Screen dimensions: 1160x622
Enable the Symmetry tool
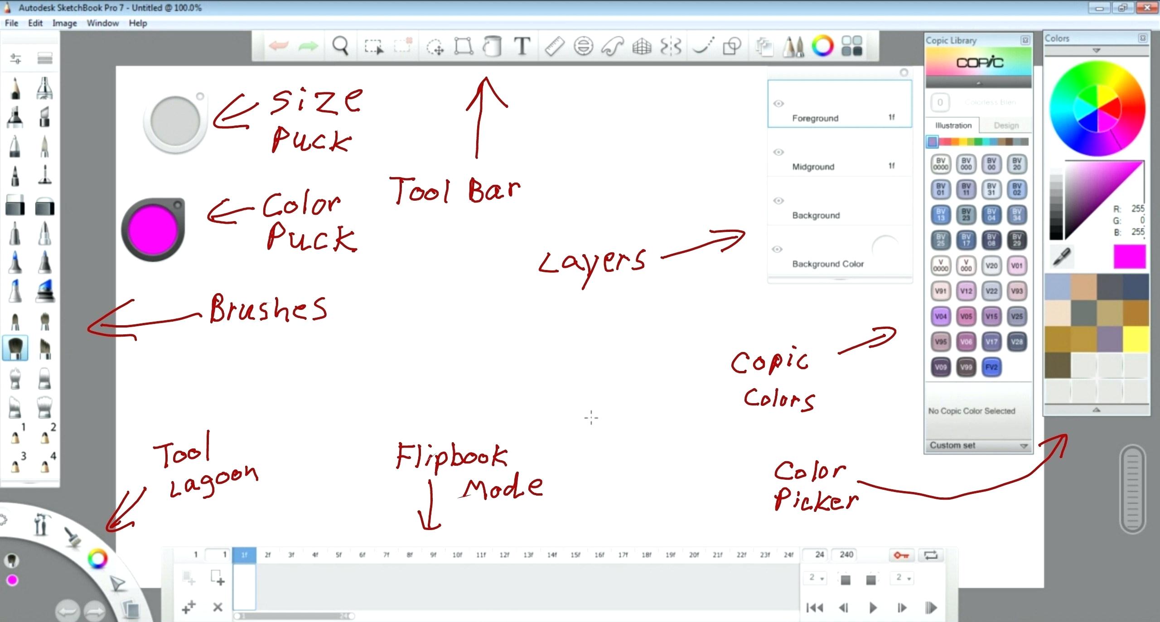671,46
